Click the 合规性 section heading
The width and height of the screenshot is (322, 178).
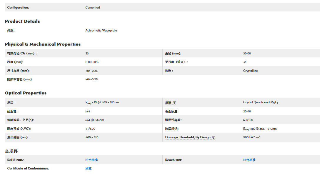(x=11, y=151)
